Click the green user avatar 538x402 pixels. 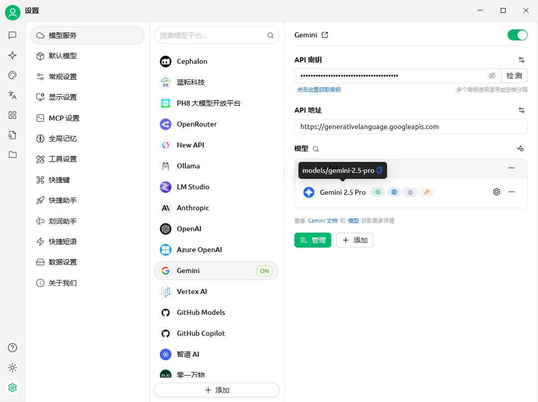pos(12,12)
